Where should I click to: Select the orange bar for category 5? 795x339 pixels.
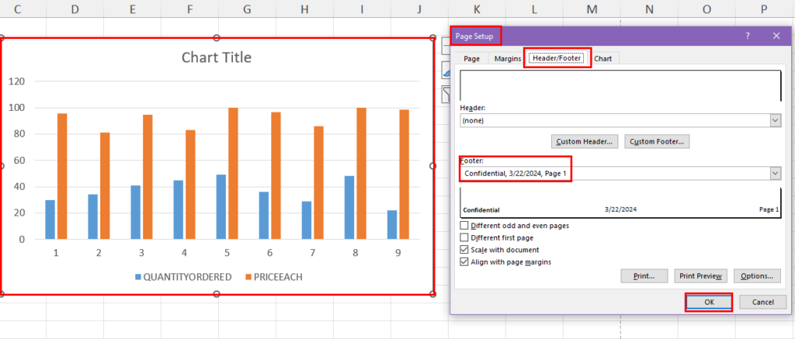pos(233,173)
